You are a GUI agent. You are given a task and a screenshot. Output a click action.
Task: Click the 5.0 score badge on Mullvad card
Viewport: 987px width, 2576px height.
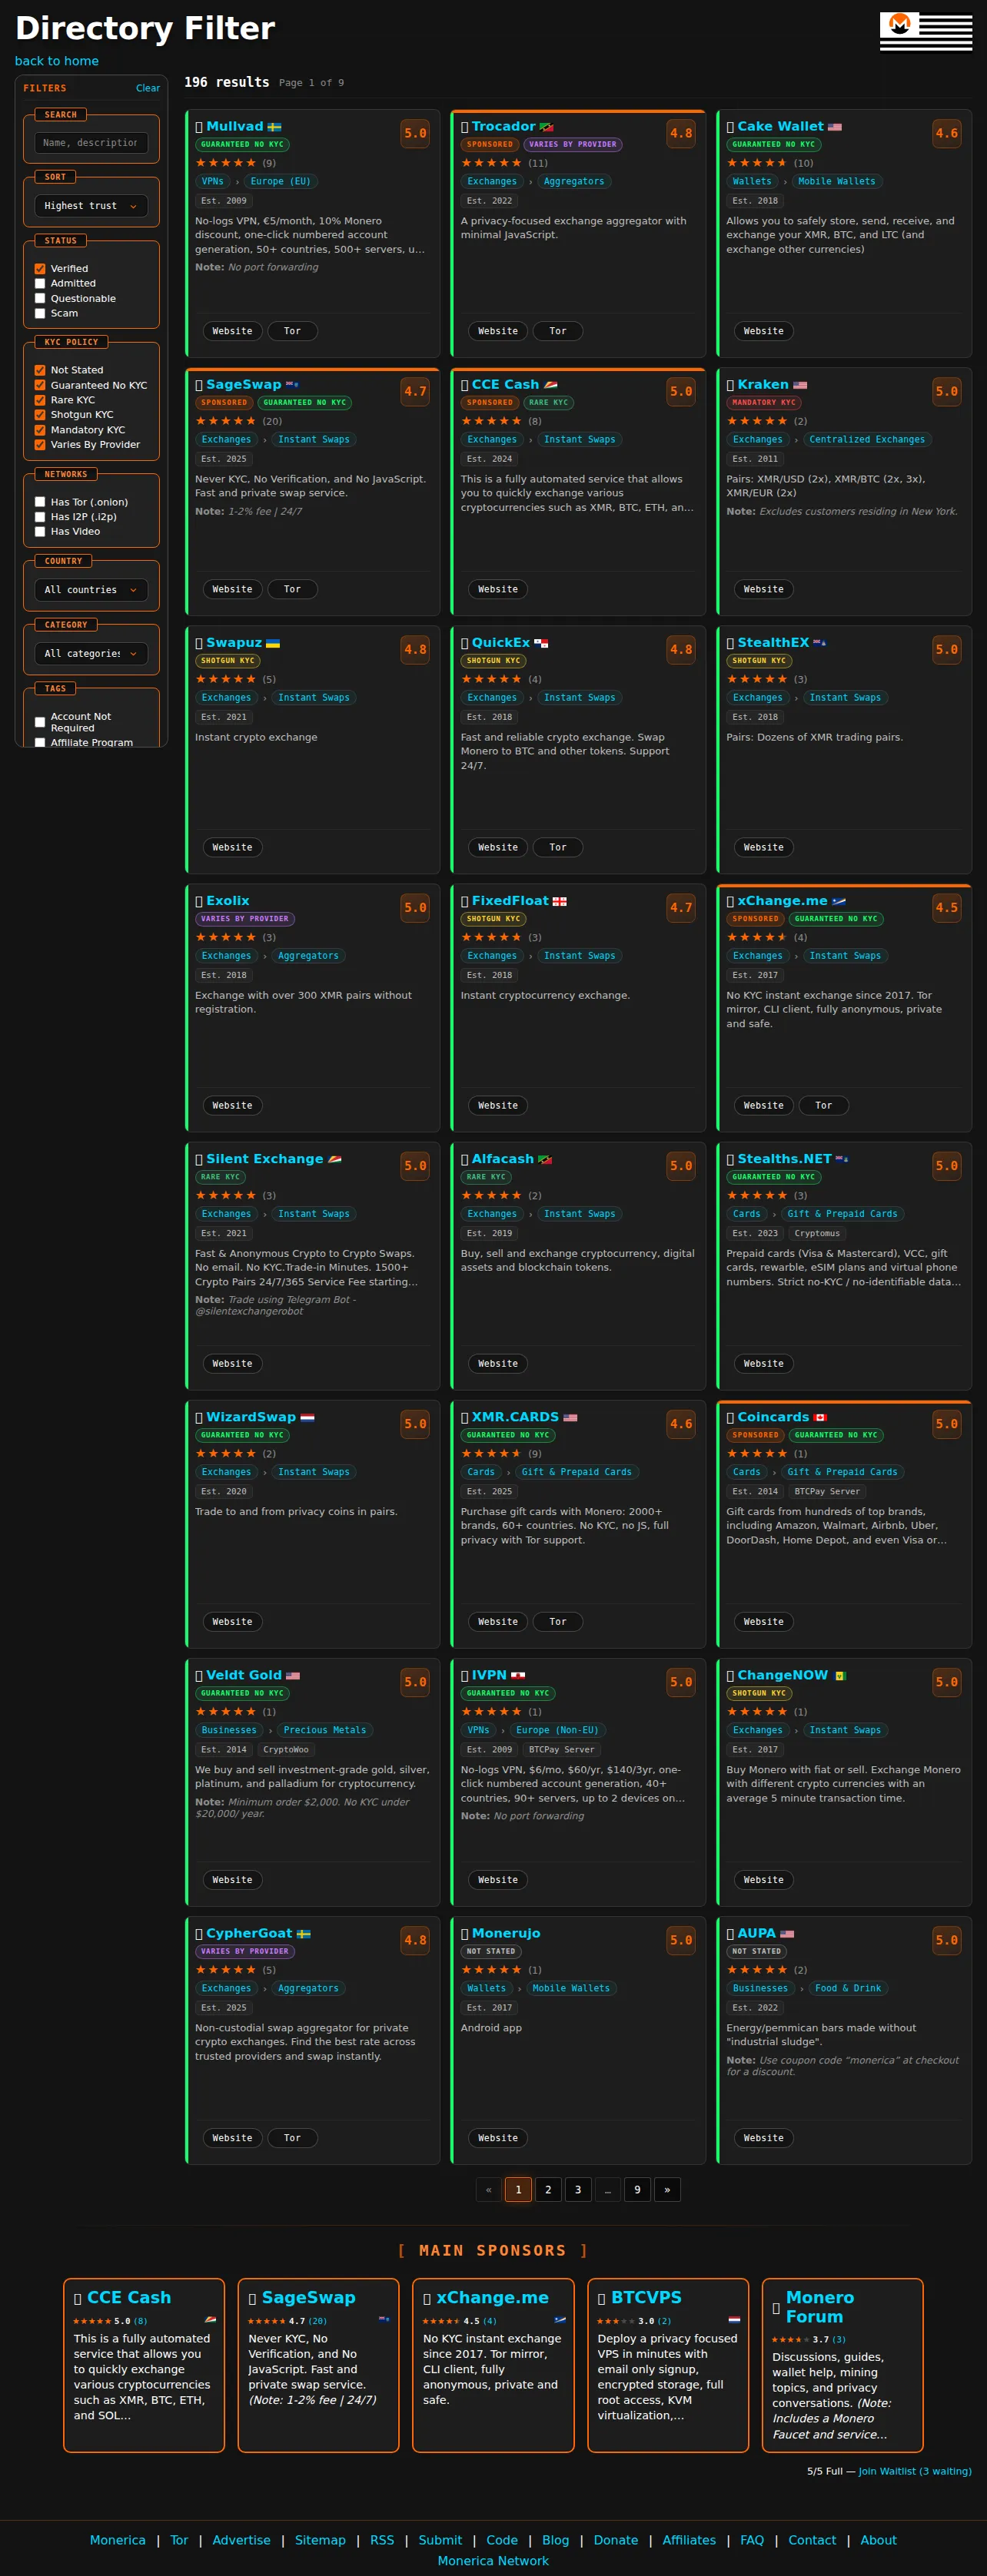pos(414,133)
